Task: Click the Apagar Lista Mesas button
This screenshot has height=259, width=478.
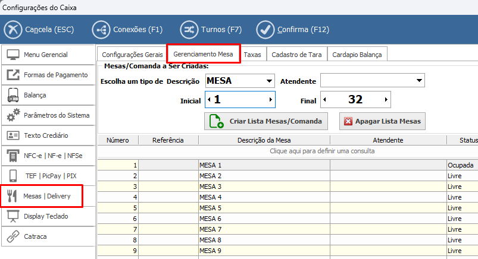Action: [x=382, y=121]
